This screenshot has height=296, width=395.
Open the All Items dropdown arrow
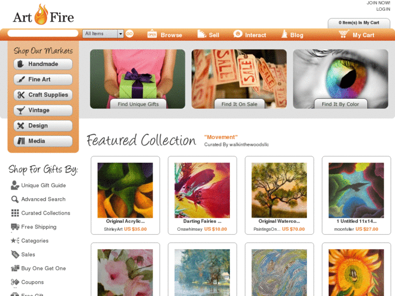[x=121, y=34]
